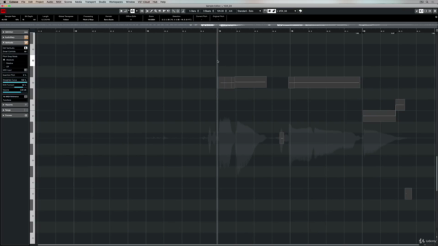Click the Hitpoints section icon
The width and height of the screenshot is (438, 246).
click(26, 105)
